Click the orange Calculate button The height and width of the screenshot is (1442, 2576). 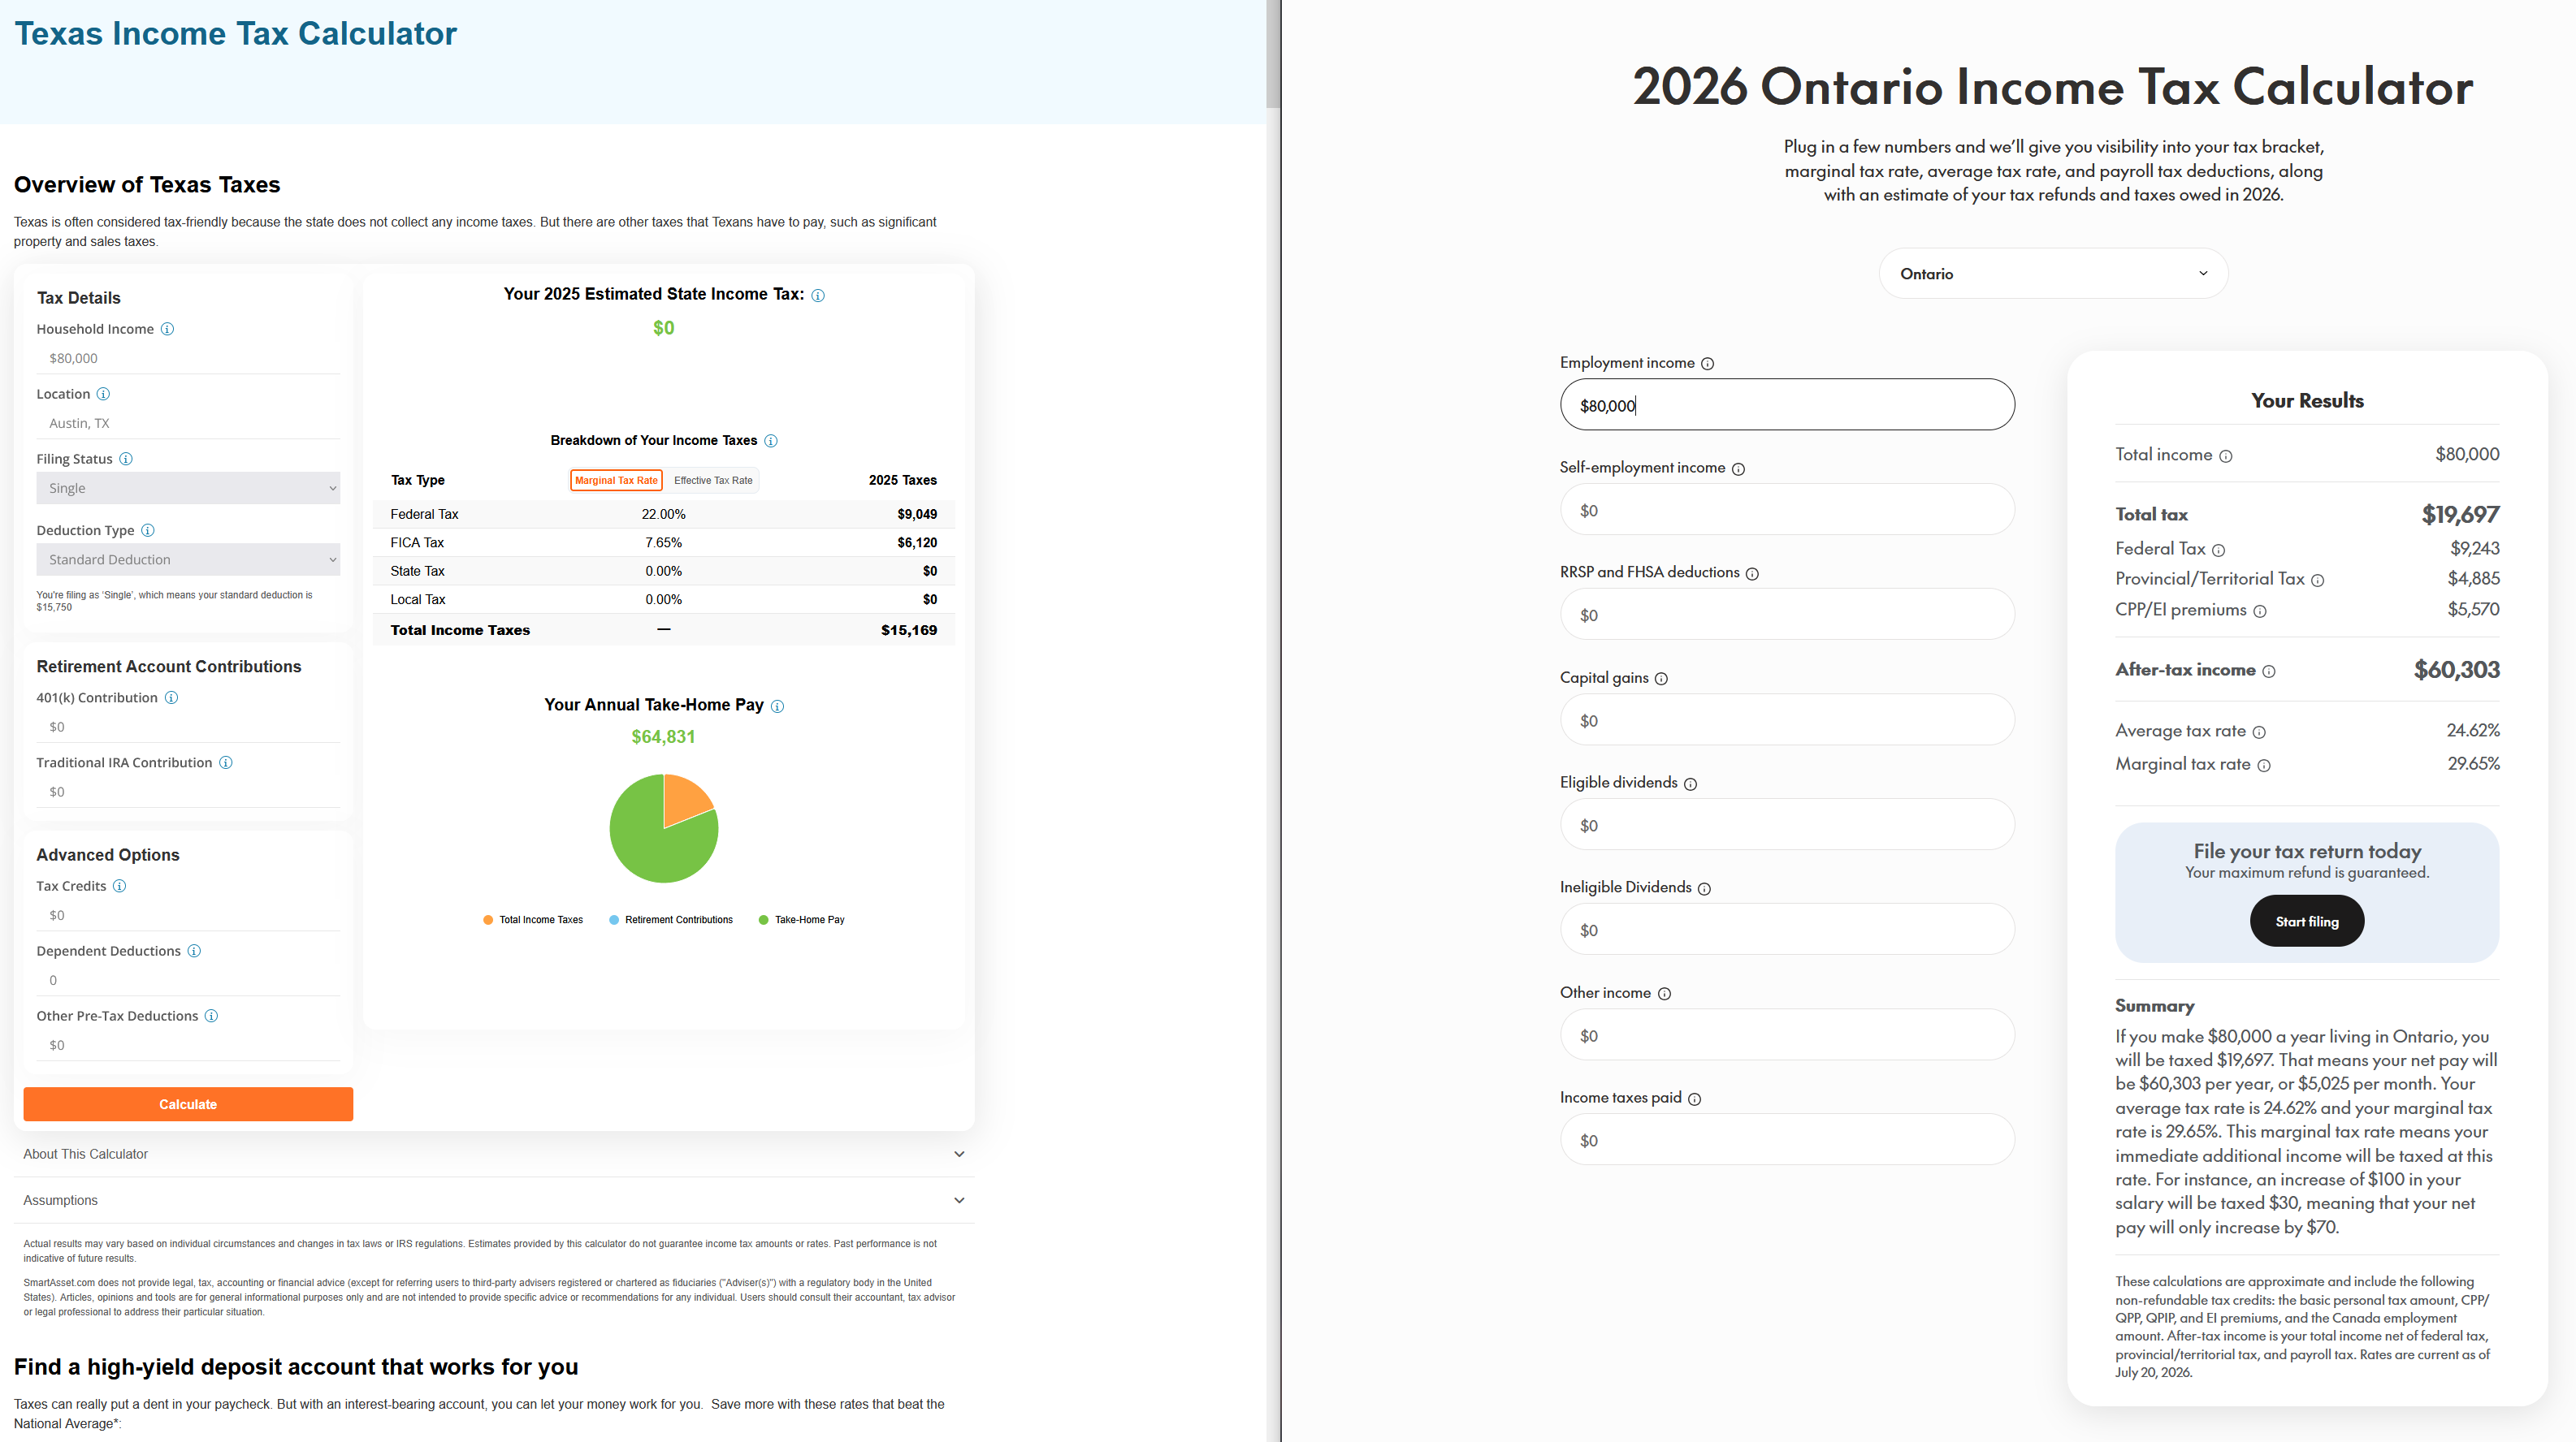coord(188,1104)
